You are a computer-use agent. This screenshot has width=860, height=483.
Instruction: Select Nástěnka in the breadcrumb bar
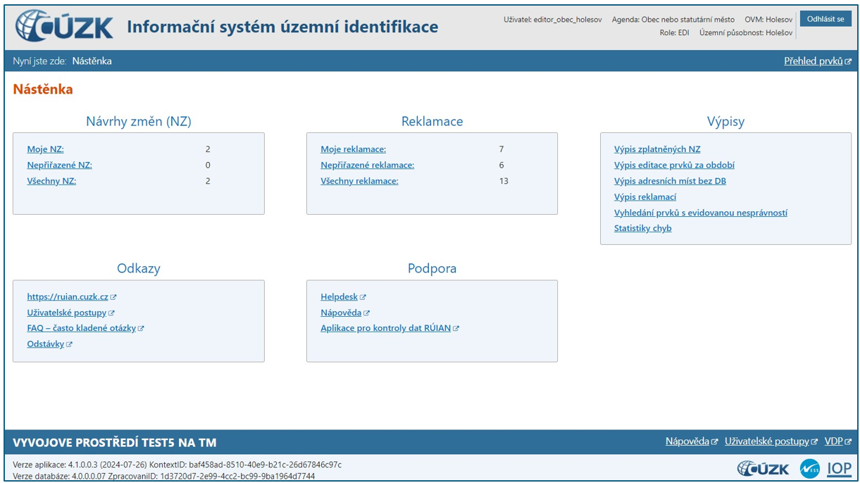[92, 61]
